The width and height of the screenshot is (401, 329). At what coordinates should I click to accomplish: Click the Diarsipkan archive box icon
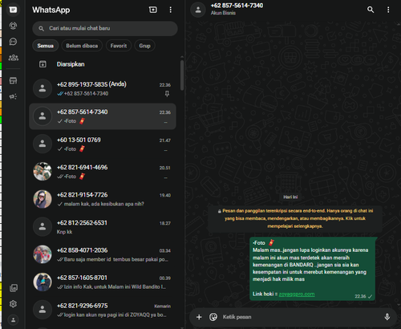point(43,64)
